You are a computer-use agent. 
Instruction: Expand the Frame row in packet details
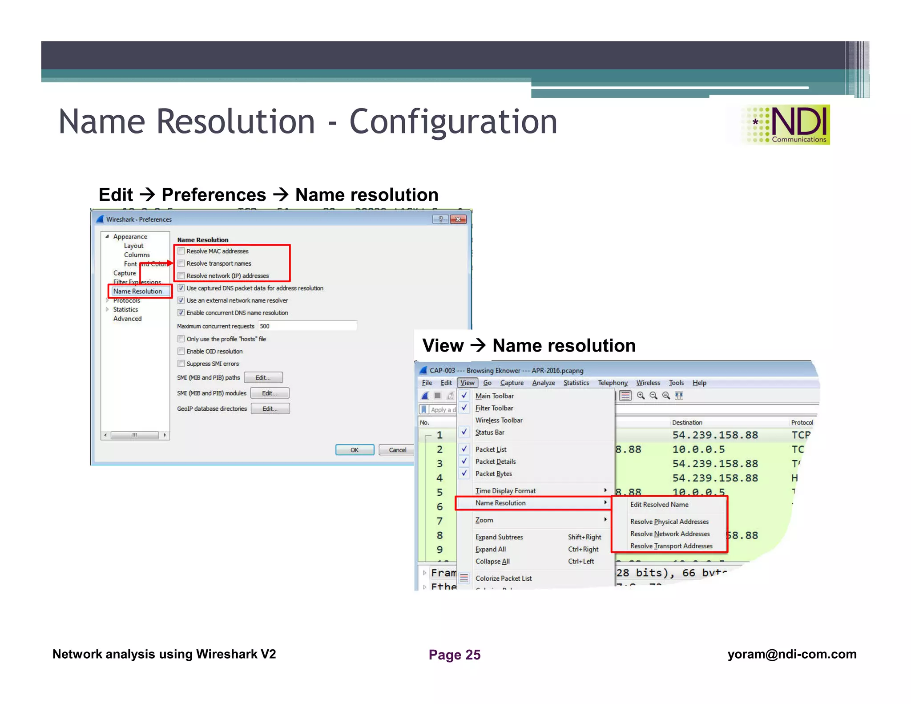click(x=424, y=573)
